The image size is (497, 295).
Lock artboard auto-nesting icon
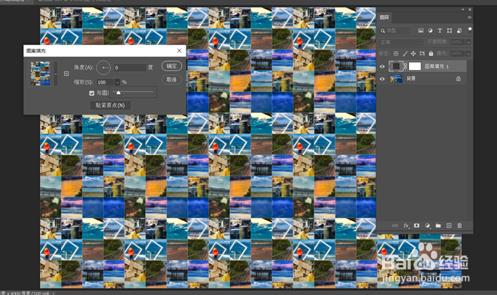(x=422, y=53)
